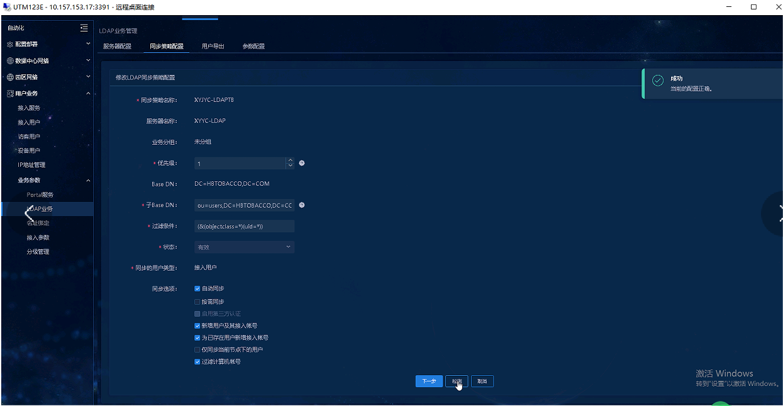Collapse the sidebar using the 自动化 menu icon

[x=84, y=28]
